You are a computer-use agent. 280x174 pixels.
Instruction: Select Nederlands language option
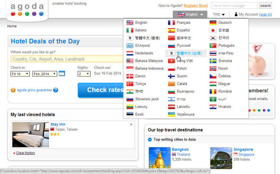point(144,53)
